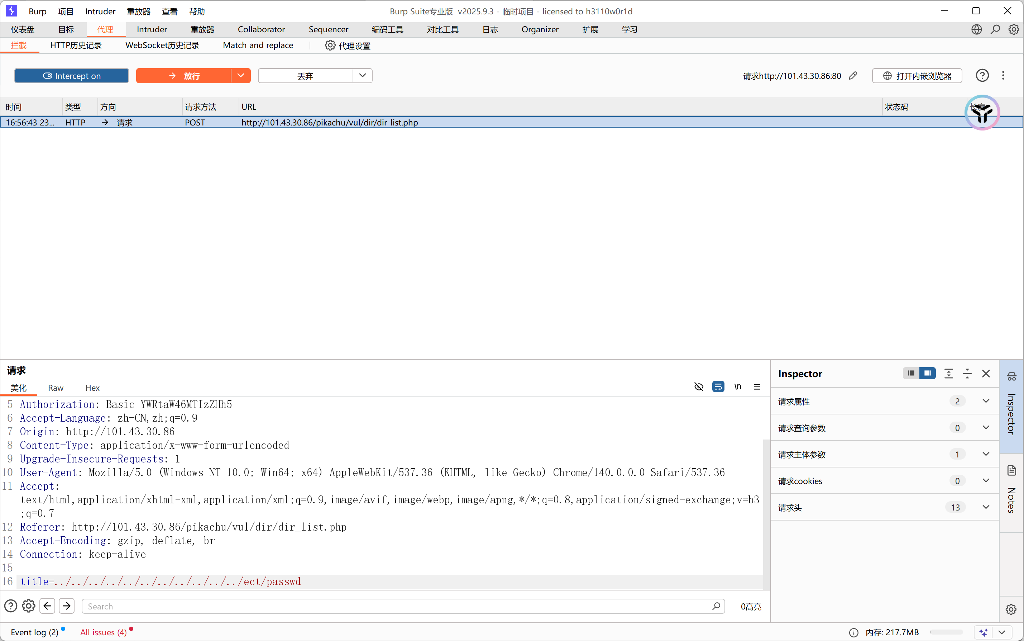This screenshot has height=641, width=1024.
Task: Switch to the Raw request view tab
Action: [x=56, y=388]
